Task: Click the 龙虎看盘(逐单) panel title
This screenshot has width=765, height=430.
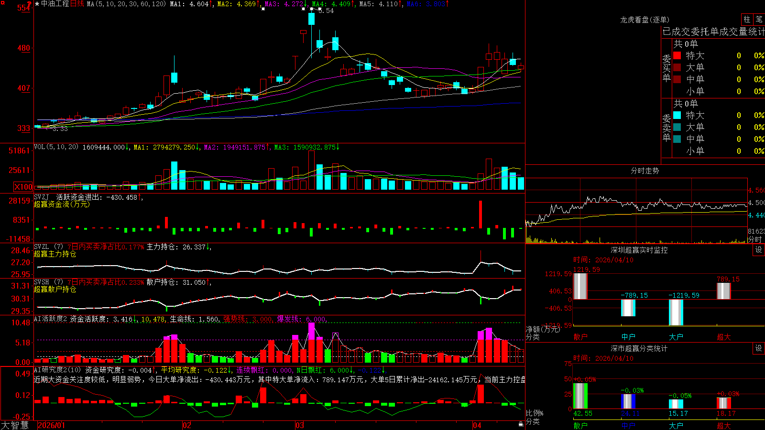Action: tap(645, 20)
